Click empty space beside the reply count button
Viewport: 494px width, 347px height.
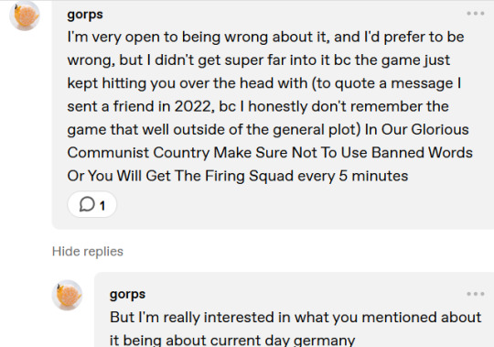[284, 205]
